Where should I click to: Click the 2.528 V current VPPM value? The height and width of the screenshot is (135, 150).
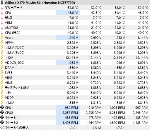72,43
